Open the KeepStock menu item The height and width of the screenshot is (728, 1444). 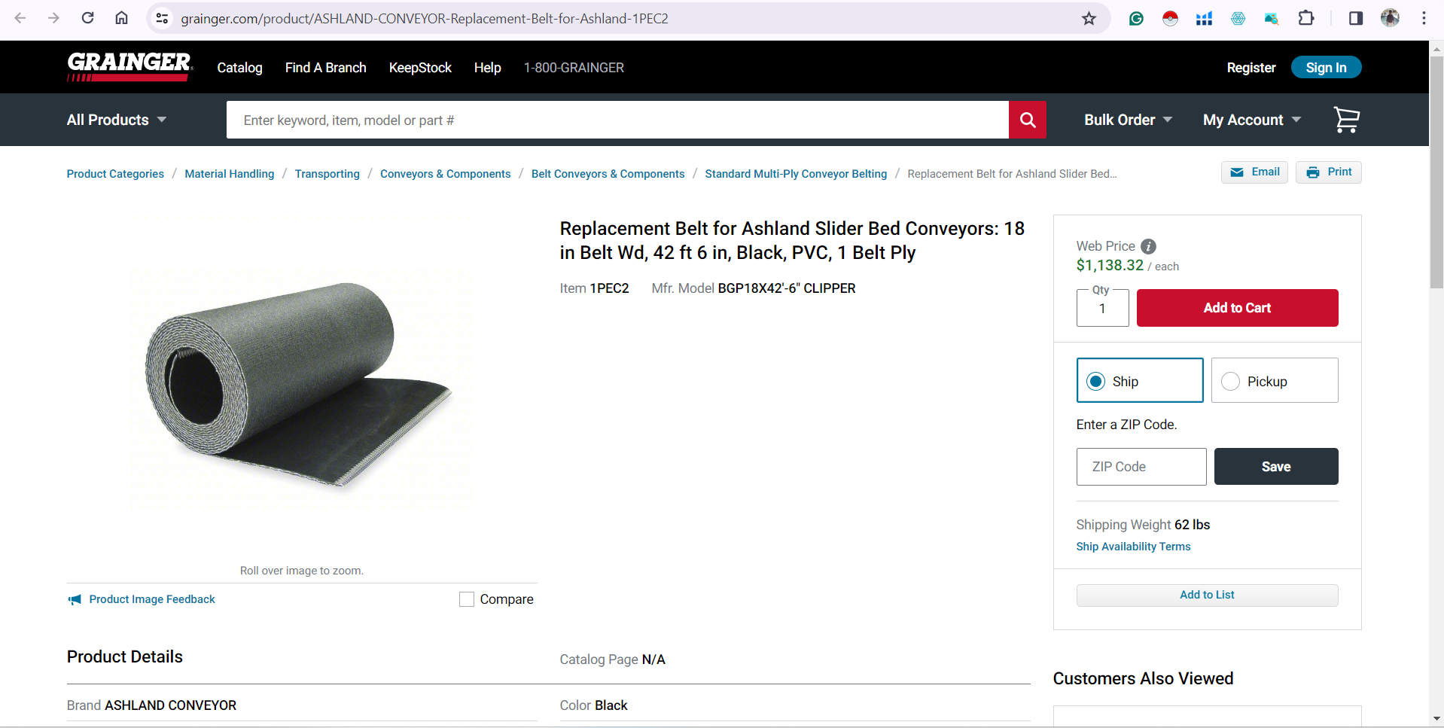pyautogui.click(x=420, y=68)
